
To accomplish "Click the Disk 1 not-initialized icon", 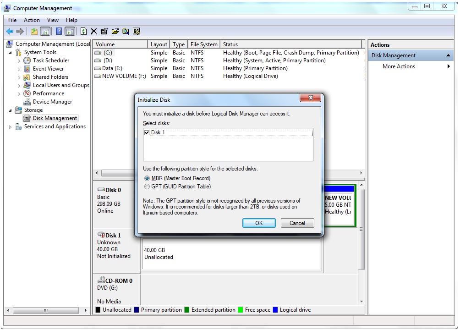I will click(101, 235).
